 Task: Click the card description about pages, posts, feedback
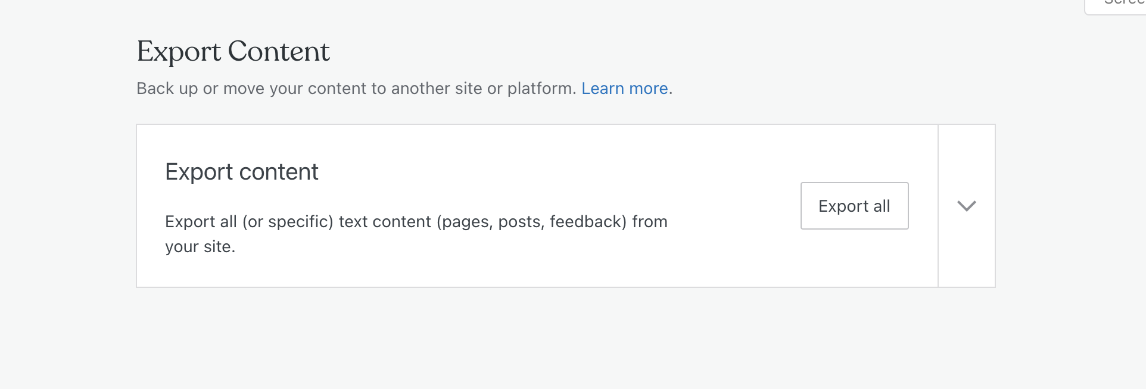pos(416,222)
